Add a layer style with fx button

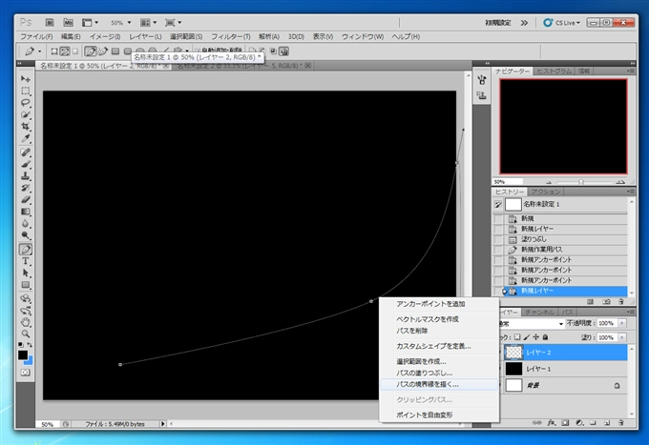click(x=552, y=422)
